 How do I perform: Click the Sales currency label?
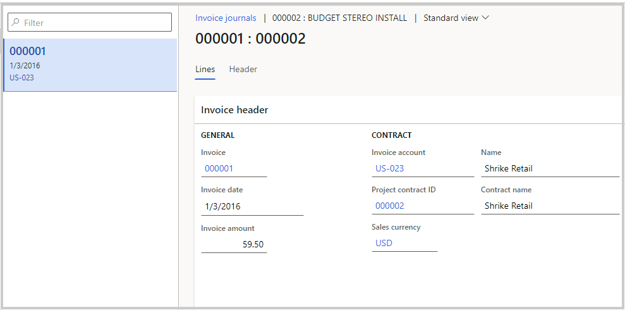pos(396,227)
